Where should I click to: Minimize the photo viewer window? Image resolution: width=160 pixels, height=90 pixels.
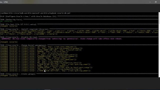coord(150,2)
